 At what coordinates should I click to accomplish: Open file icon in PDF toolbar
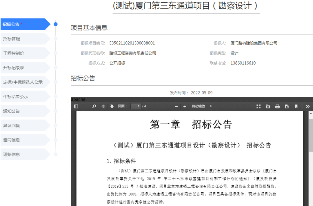[268, 106]
